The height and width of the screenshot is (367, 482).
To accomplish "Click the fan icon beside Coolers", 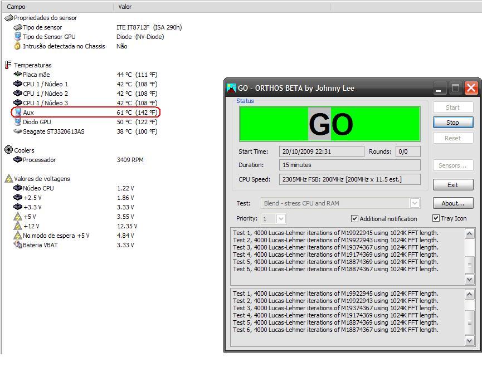I will tap(8, 150).
